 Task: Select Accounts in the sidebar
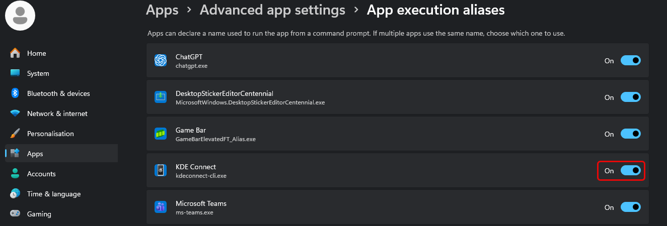(41, 174)
